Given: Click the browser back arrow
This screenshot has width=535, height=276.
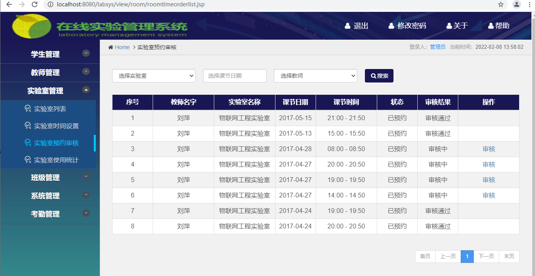Looking at the screenshot, I should click(9, 4).
